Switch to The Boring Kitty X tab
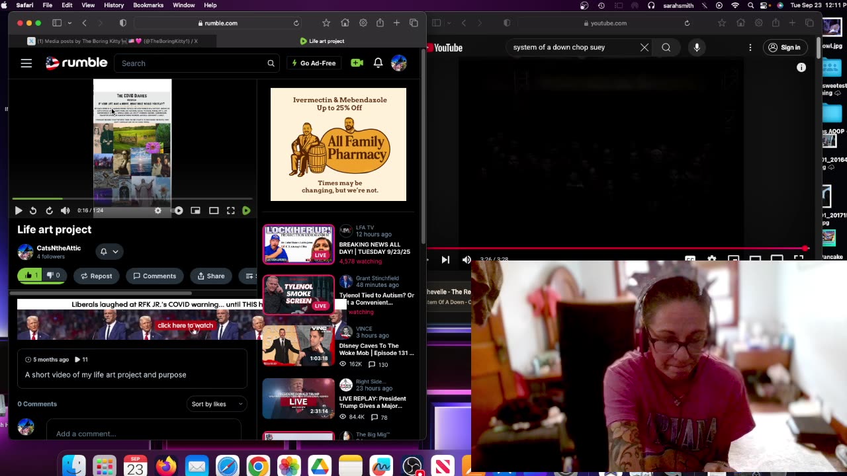Viewport: 847px width, 476px height. pos(112,41)
